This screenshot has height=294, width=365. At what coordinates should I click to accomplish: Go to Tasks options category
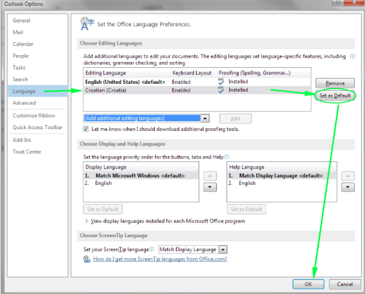19,68
